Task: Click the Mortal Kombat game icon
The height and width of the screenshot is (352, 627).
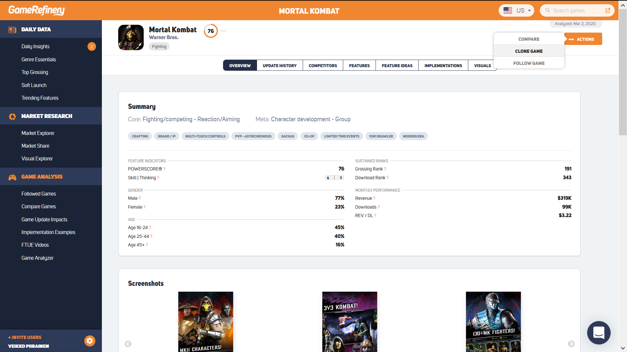Action: [131, 37]
